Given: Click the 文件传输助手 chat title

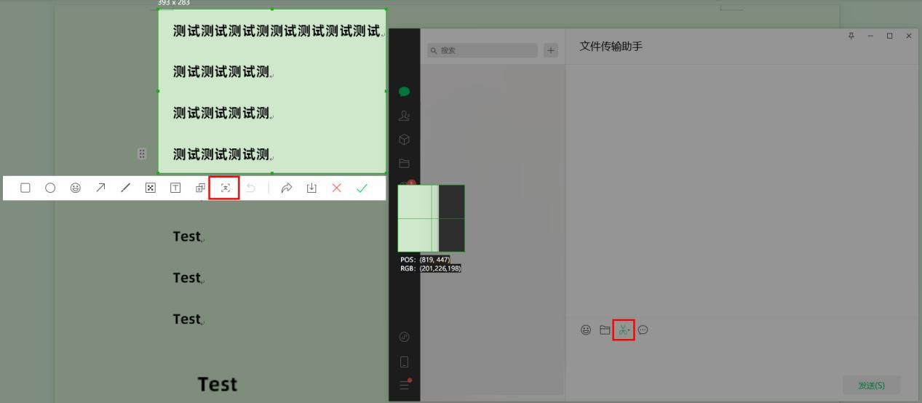Looking at the screenshot, I should pyautogui.click(x=611, y=47).
